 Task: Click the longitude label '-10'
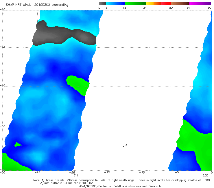[142, 172]
